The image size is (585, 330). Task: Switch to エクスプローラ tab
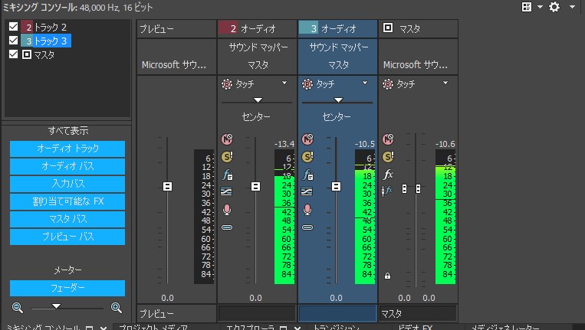(251, 328)
